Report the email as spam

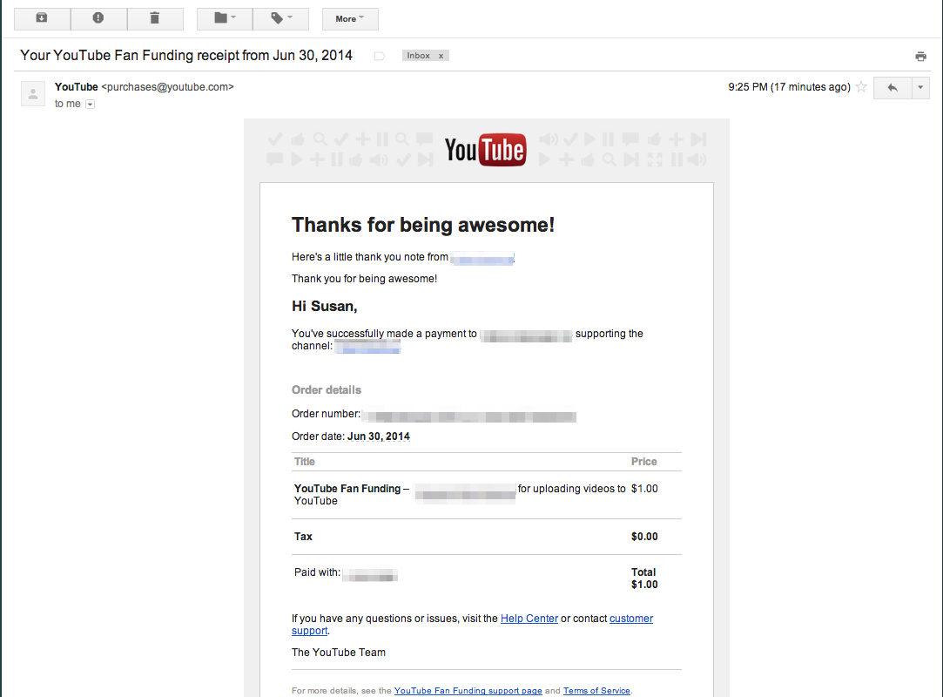98,18
